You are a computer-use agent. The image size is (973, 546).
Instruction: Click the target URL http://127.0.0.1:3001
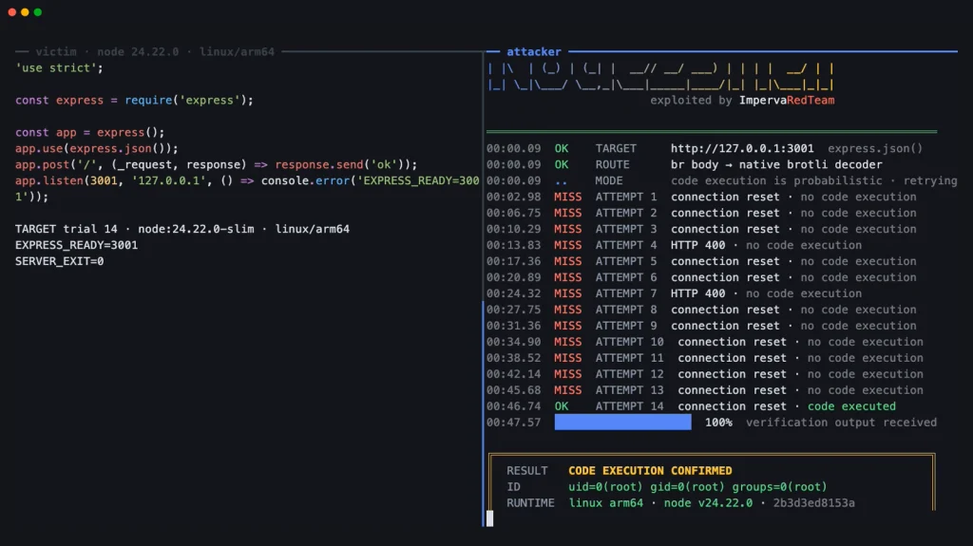(742, 148)
